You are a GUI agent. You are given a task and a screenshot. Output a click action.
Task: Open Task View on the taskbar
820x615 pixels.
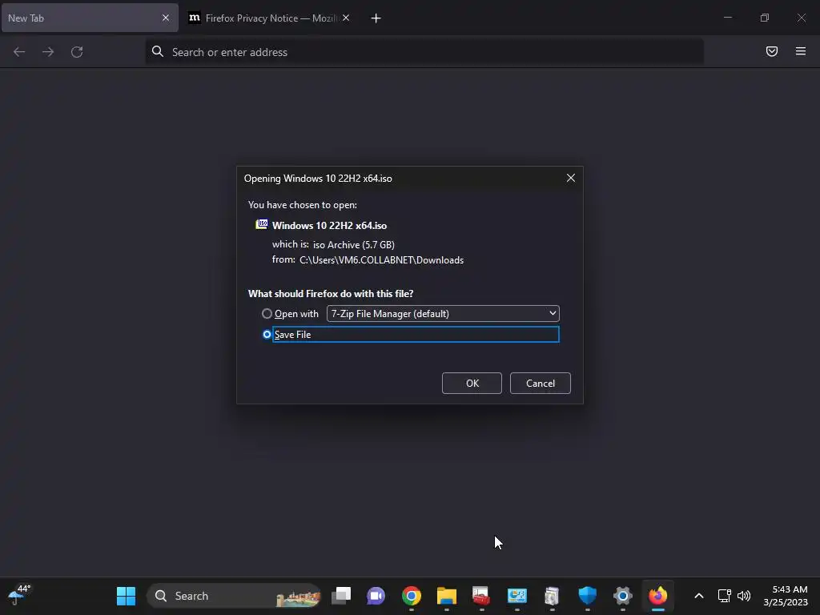point(341,596)
